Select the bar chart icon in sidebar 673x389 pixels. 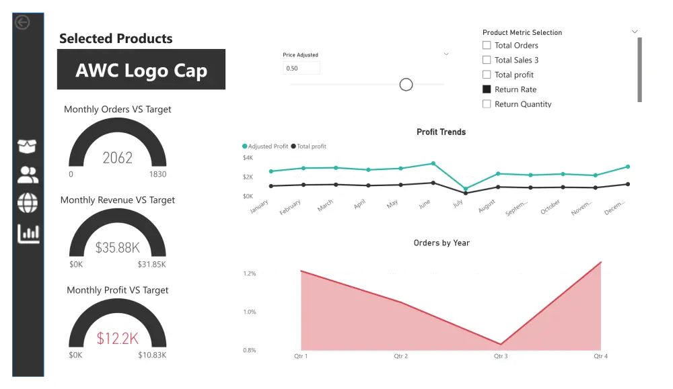pos(28,233)
